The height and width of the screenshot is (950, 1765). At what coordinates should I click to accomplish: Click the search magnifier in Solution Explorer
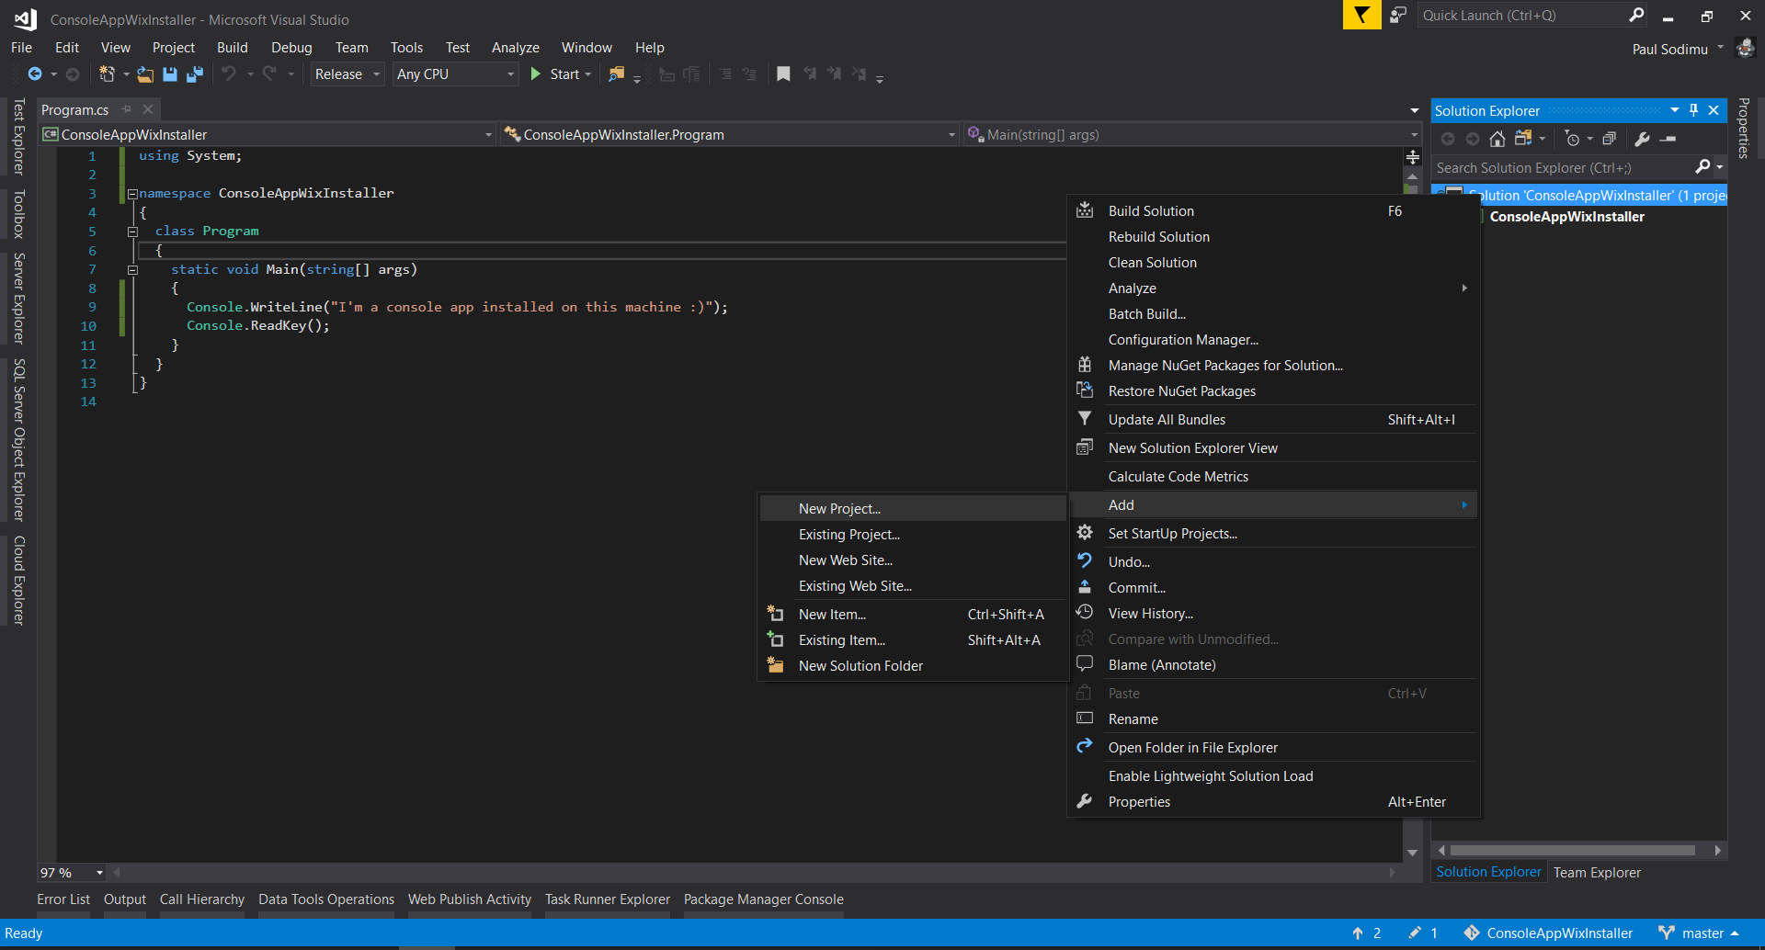(x=1703, y=166)
